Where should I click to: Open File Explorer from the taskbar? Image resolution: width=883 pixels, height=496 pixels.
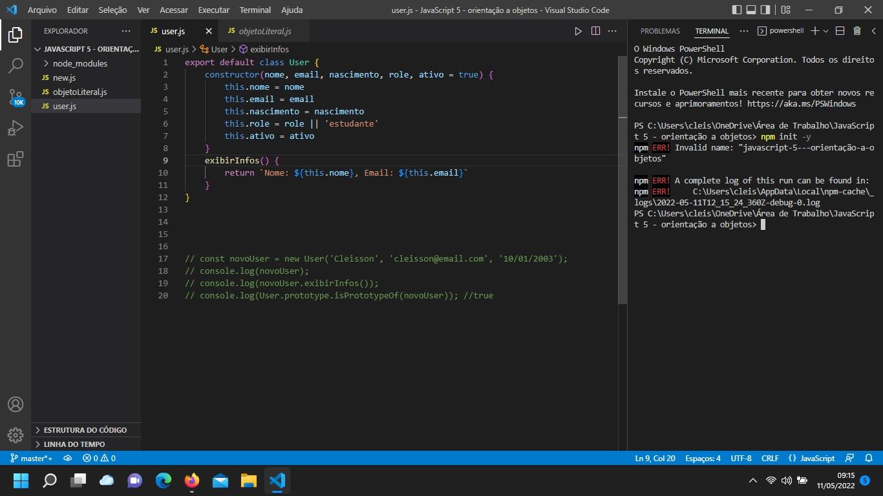pyautogui.click(x=249, y=480)
